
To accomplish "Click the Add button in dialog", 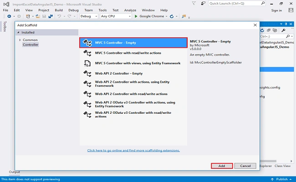I will pos(222,166).
